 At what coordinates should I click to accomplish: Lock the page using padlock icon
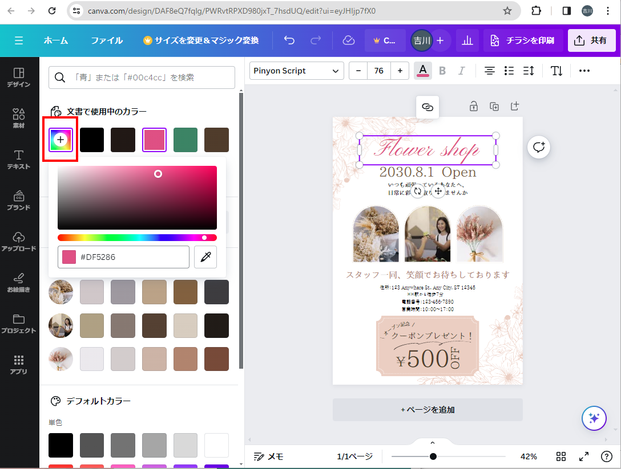(x=474, y=106)
